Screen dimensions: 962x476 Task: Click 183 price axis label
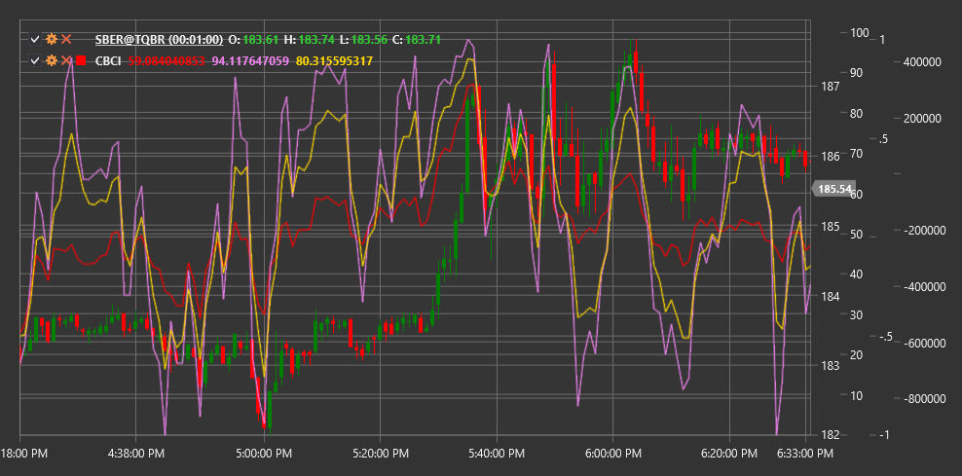click(x=830, y=366)
